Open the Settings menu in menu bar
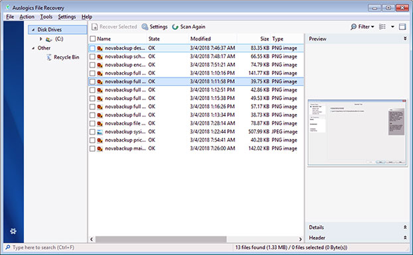Viewport: 413px width, 255px height. (67, 17)
